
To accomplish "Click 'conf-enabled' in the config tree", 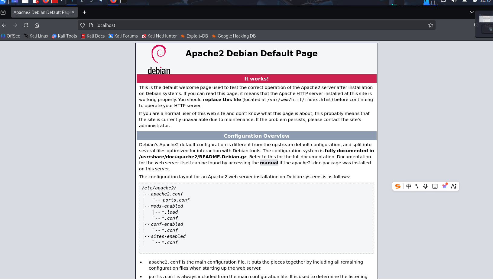I will [x=167, y=224].
